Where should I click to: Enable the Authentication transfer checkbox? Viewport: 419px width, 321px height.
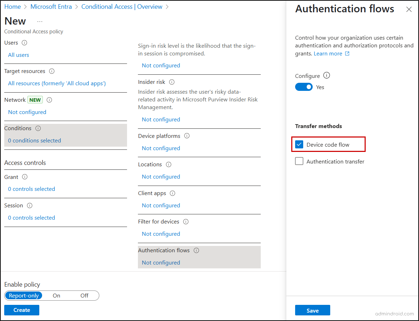(299, 161)
